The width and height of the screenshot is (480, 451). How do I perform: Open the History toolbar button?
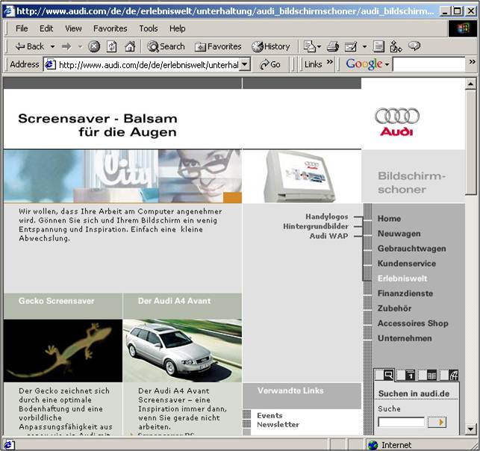[271, 46]
